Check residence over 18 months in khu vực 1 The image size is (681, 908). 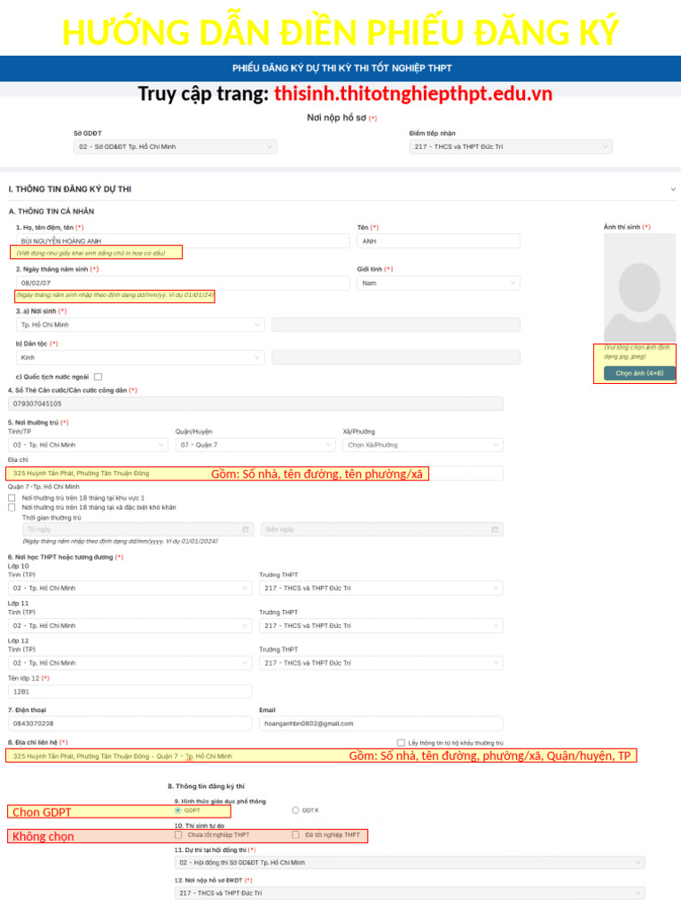coord(12,497)
